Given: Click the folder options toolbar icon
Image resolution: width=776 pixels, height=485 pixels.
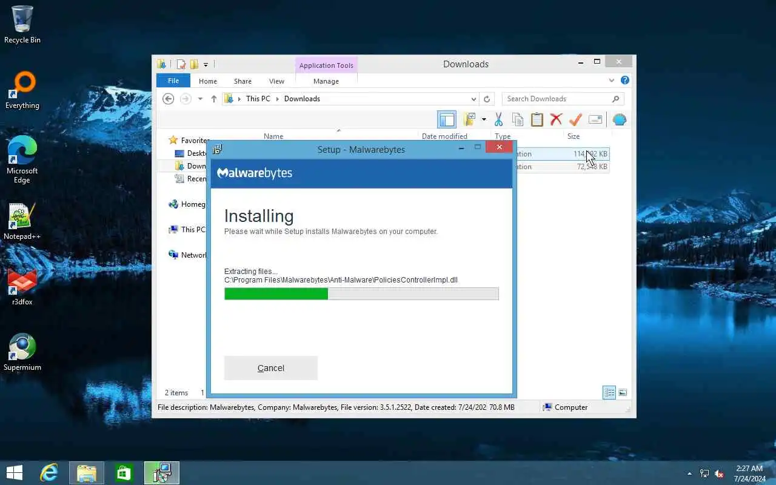Looking at the screenshot, I should coord(469,119).
